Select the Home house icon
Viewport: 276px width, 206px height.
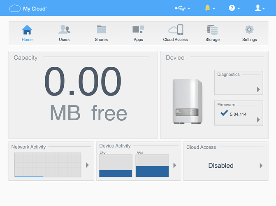point(27,30)
